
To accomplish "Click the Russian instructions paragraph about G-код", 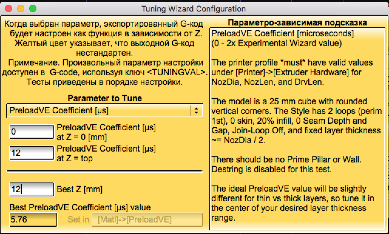I will [x=104, y=53].
